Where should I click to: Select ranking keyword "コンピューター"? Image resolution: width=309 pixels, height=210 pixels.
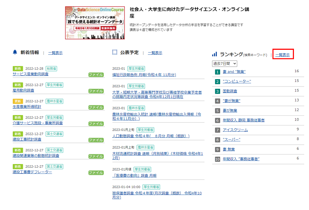[x=237, y=81]
